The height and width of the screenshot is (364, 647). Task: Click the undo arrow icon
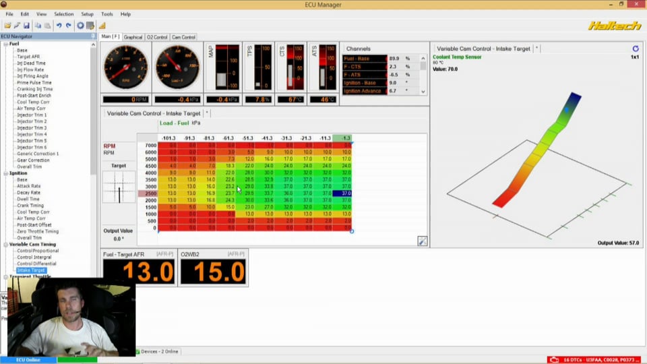pyautogui.click(x=59, y=26)
